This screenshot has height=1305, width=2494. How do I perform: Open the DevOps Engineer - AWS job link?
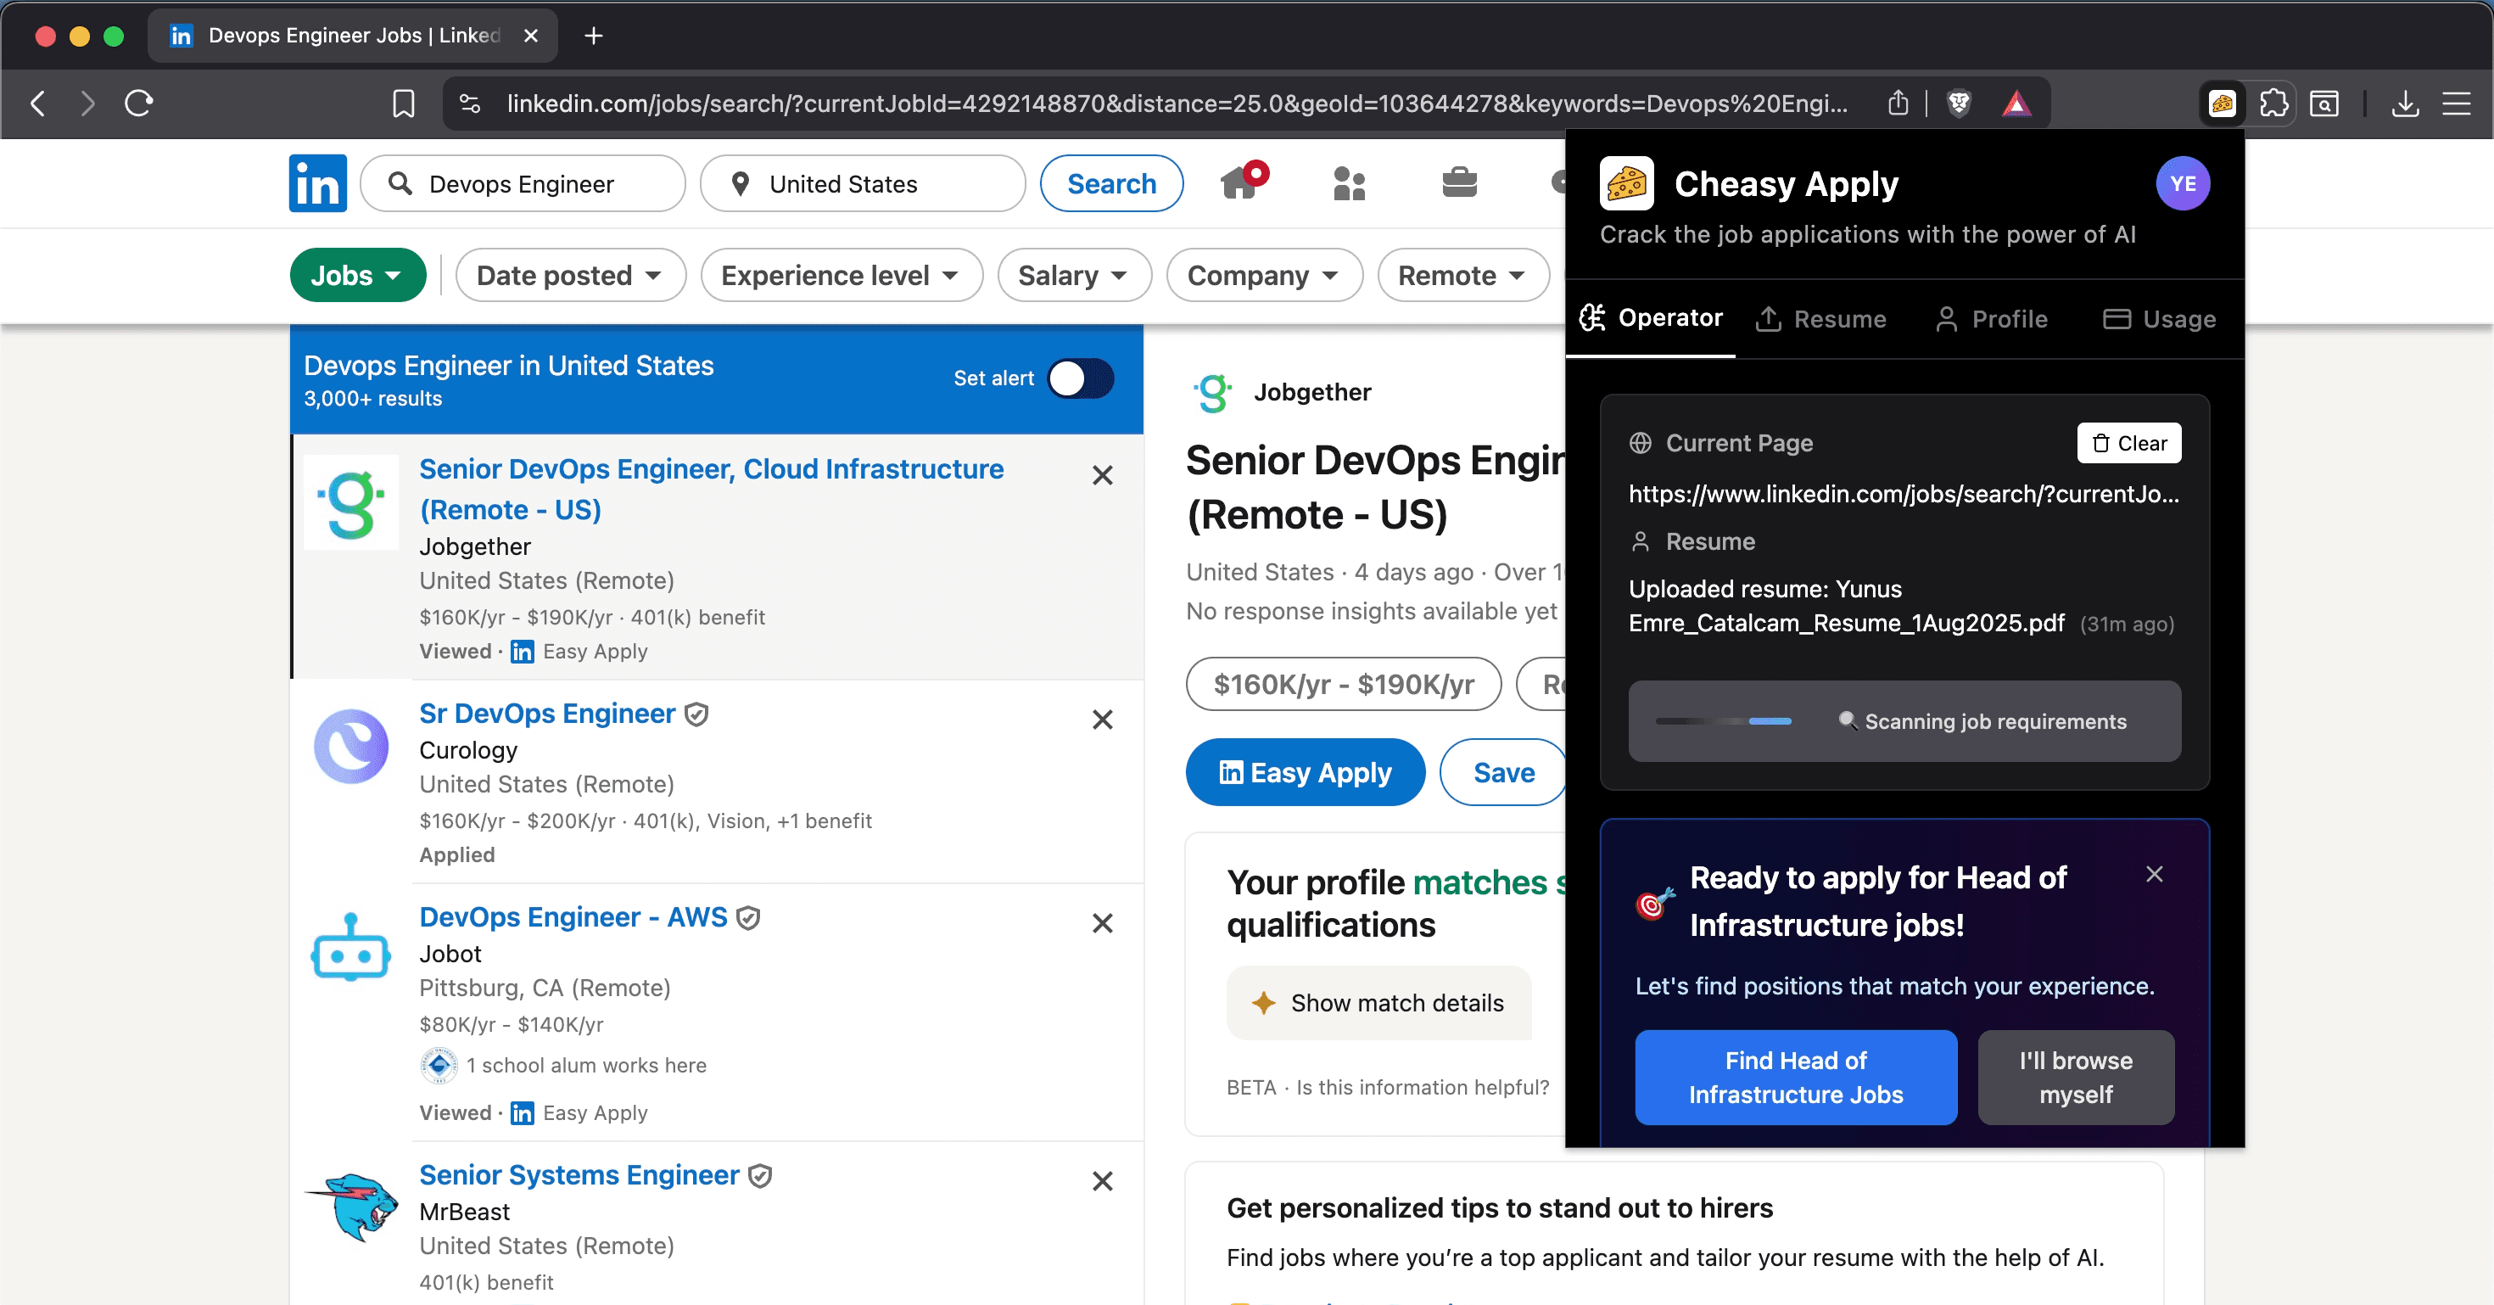click(x=573, y=916)
